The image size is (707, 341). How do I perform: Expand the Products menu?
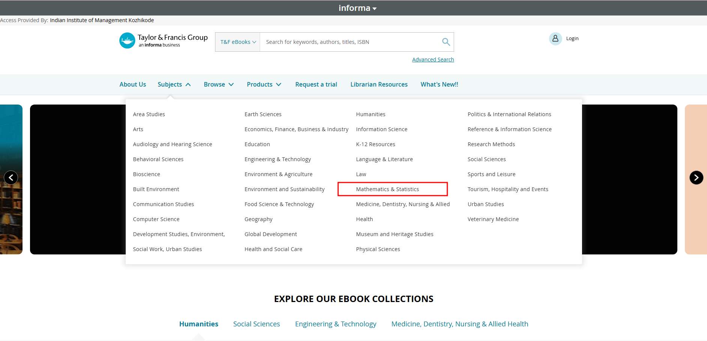click(x=264, y=85)
